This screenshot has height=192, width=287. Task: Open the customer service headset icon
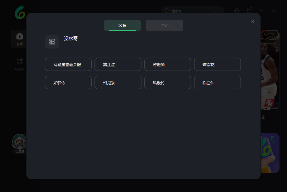tap(237, 11)
